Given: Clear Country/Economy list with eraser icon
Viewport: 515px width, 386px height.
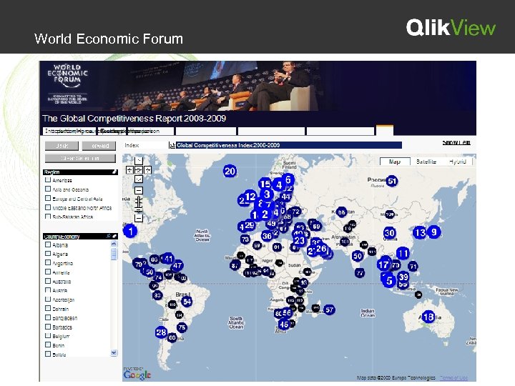Looking at the screenshot, I should tap(114, 237).
